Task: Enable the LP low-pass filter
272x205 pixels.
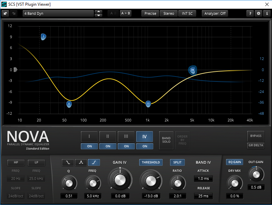Action: tap(37, 162)
